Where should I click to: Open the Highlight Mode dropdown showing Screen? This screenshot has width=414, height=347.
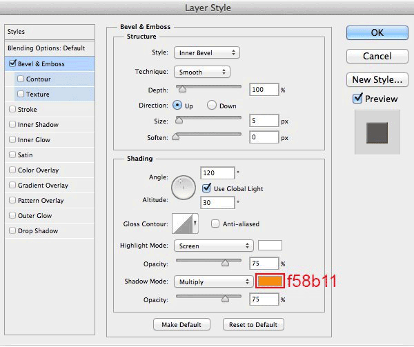pyautogui.click(x=214, y=246)
